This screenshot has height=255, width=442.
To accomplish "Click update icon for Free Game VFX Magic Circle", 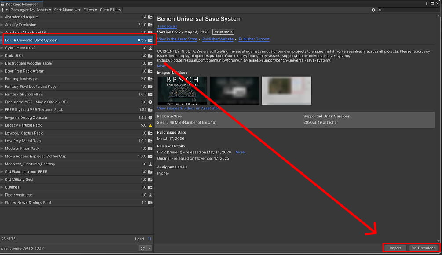I will click(150, 102).
